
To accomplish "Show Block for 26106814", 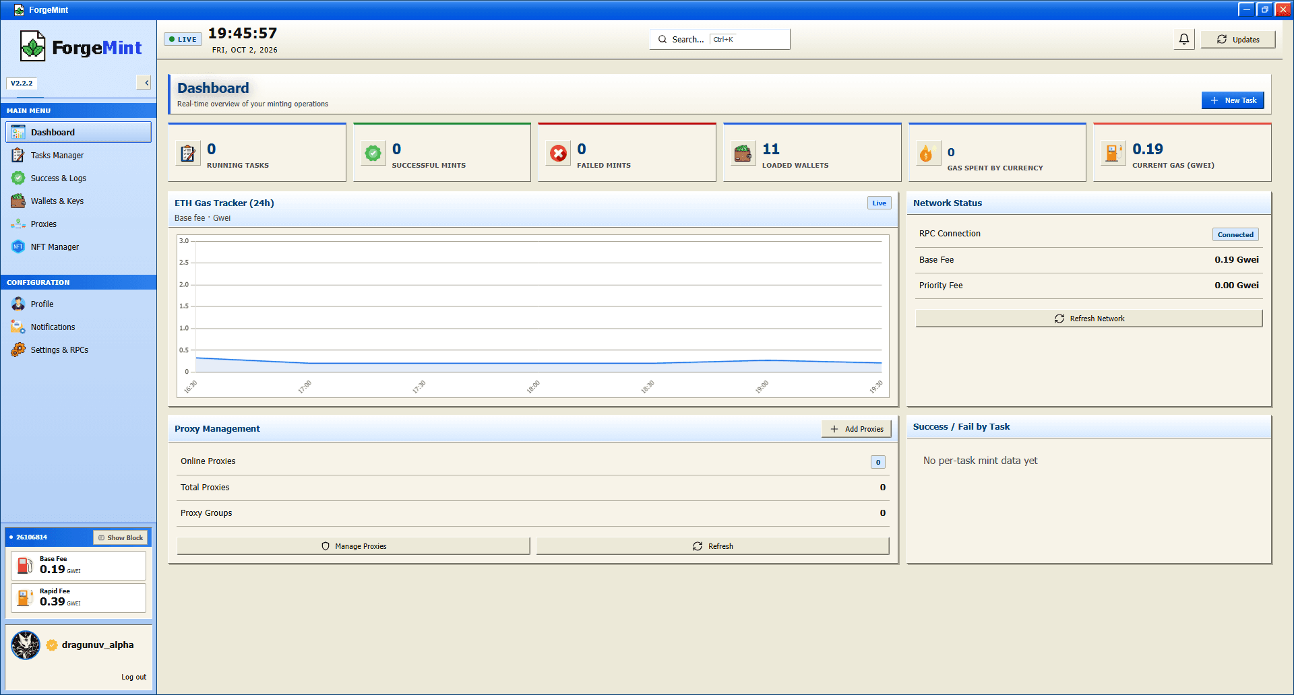I will click(x=121, y=537).
